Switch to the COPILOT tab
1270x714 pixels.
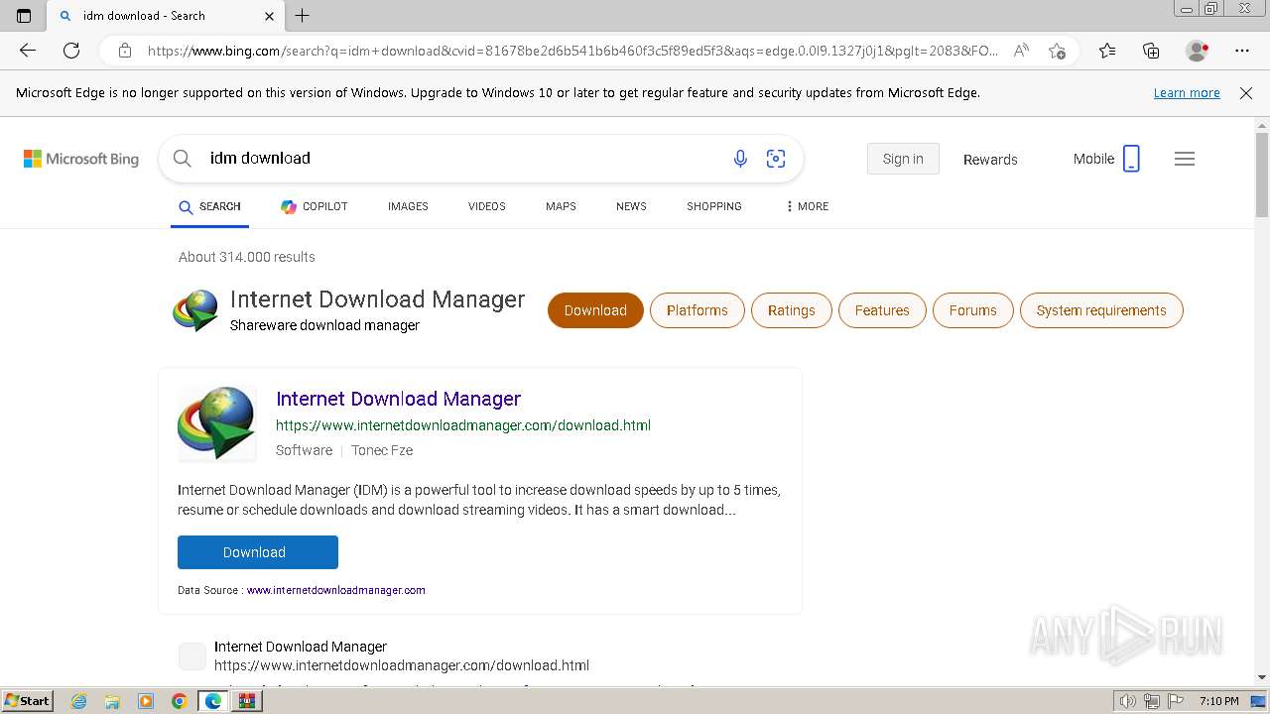315,206
